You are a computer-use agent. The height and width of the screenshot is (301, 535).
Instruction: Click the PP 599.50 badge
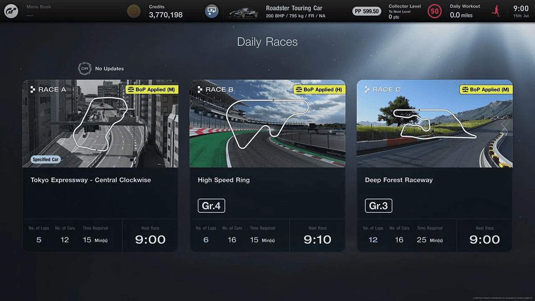click(367, 11)
